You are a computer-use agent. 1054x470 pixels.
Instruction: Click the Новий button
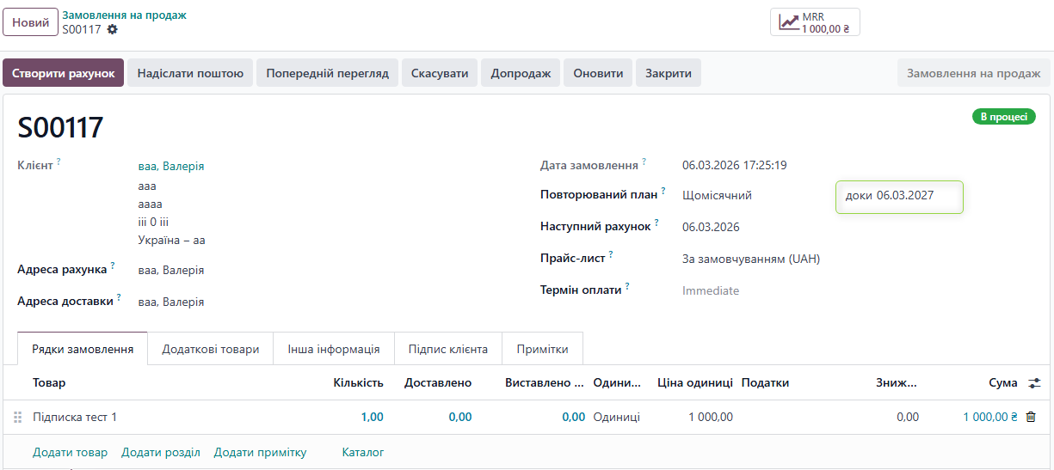coord(30,22)
